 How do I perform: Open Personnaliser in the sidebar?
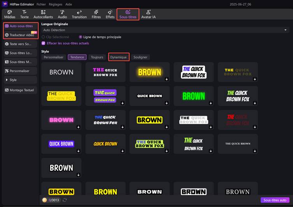click(x=20, y=71)
